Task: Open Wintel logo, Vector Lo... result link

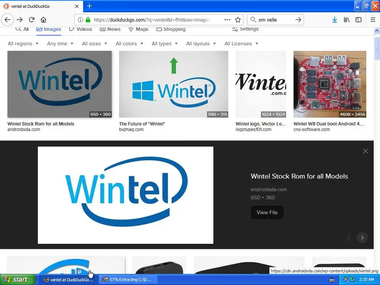Action: pos(261,124)
